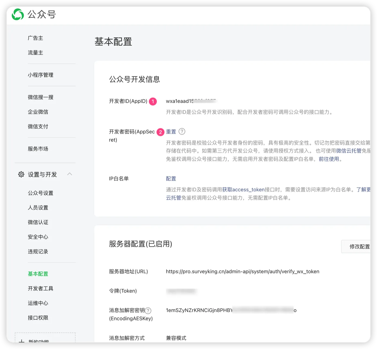The height and width of the screenshot is (349, 377).
Task: Click the green 公众号 logo icon
Action: tap(18, 14)
